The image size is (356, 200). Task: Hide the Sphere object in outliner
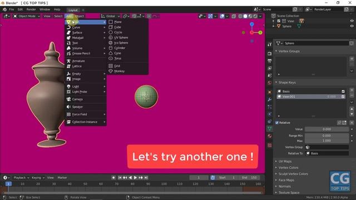pyautogui.click(x=352, y=26)
